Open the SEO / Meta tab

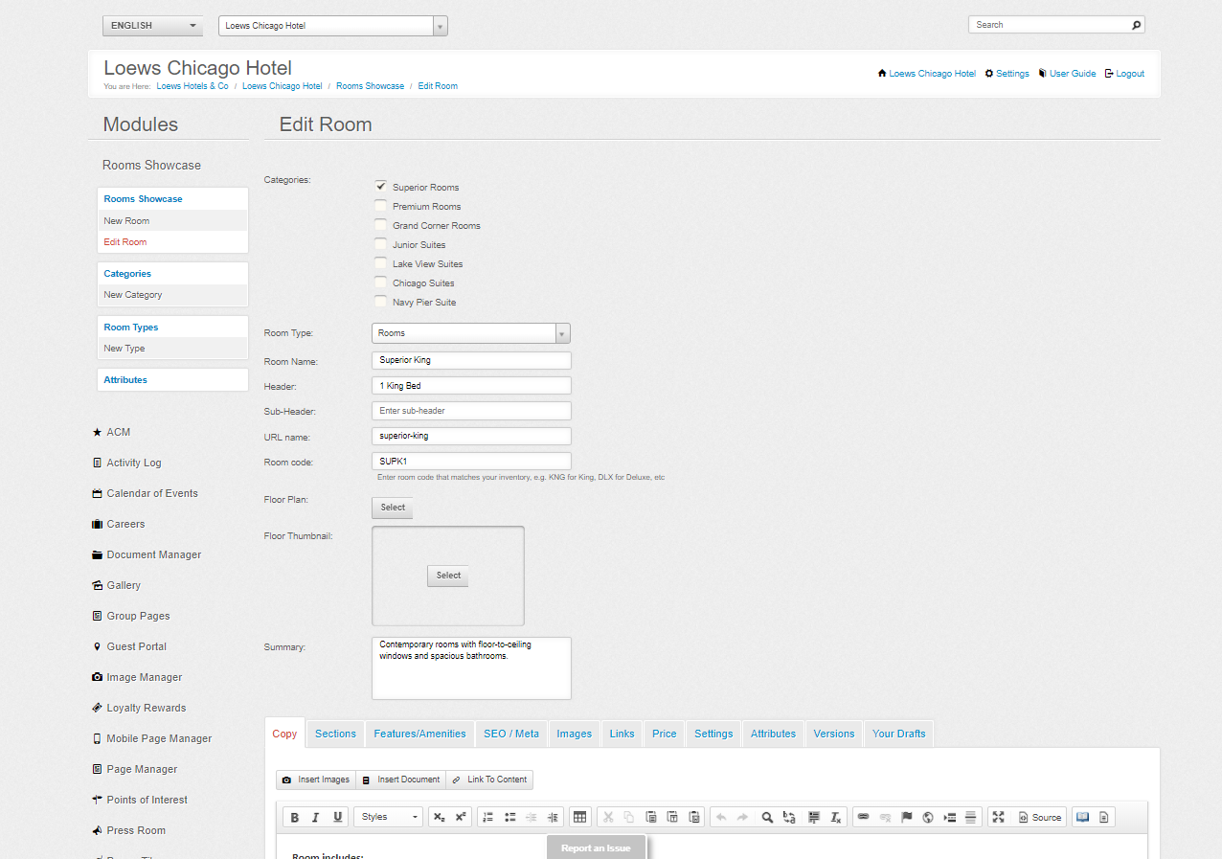511,734
